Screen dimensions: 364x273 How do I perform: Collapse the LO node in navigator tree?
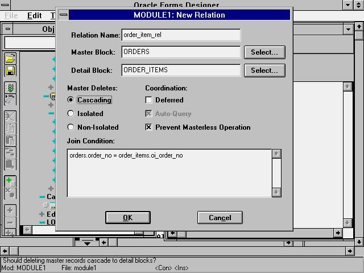tap(42, 222)
